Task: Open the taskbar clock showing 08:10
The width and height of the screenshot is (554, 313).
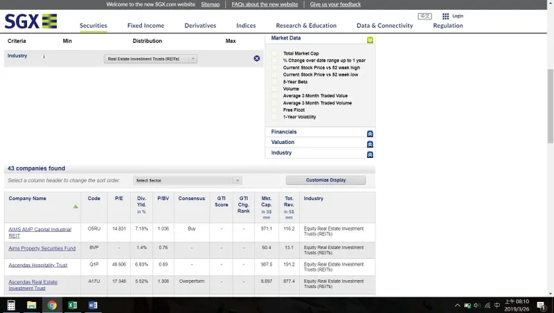Action: [x=517, y=305]
